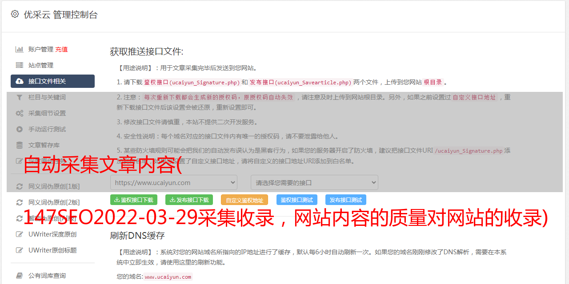The image size is (569, 284).
Task: Click the www.ucaiyun.com domain text
Action: pos(168,277)
